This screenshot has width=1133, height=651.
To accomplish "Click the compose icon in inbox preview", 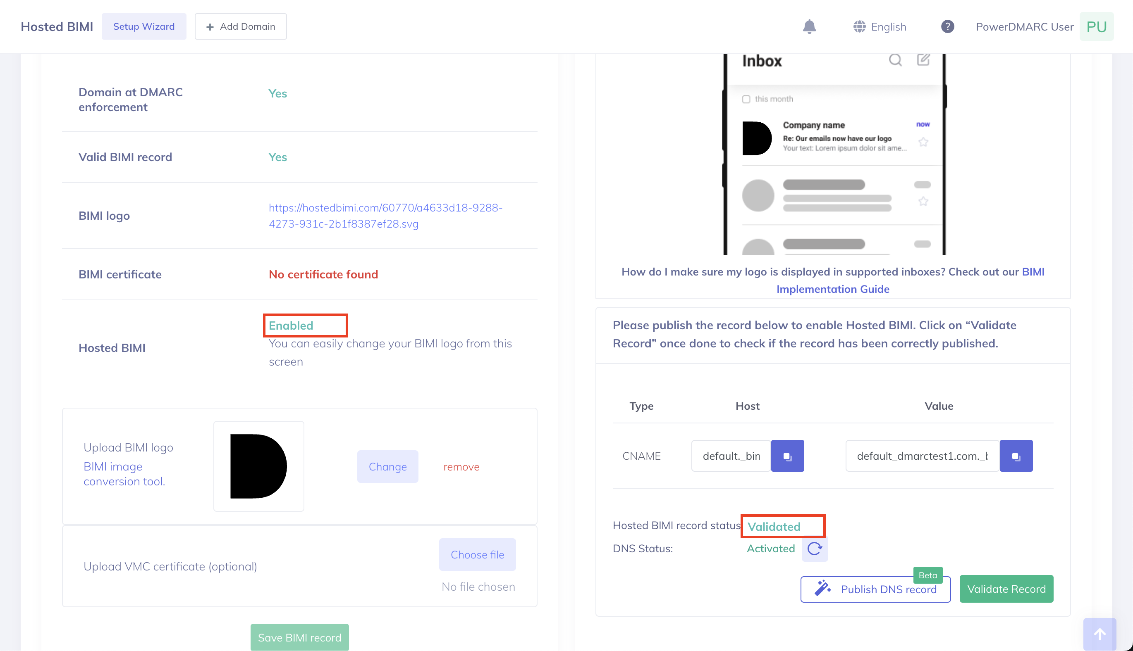I will tap(923, 59).
